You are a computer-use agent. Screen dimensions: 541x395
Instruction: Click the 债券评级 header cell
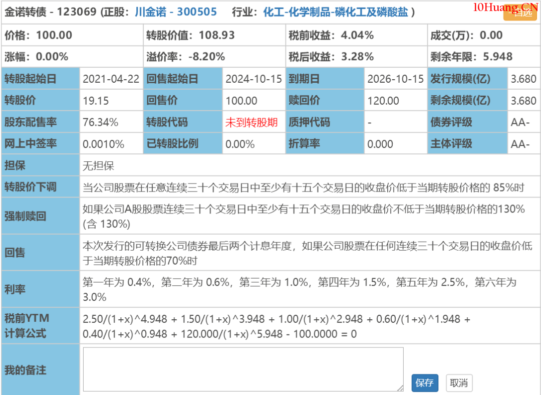click(467, 122)
